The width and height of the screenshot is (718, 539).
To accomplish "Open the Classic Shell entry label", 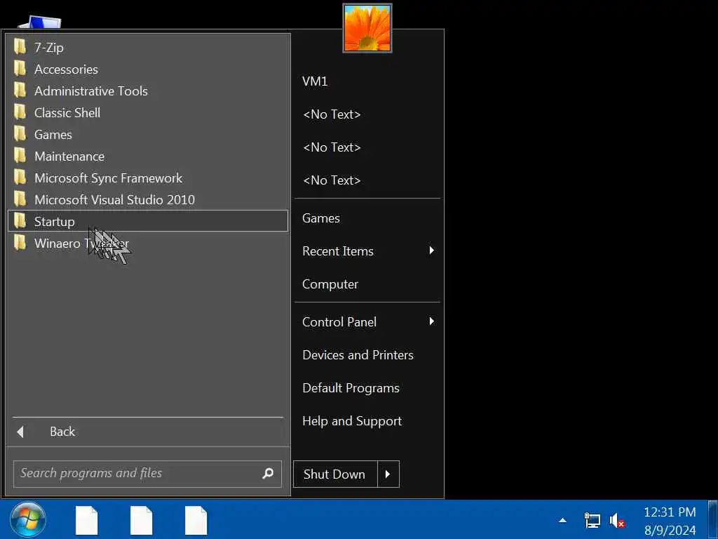I will [67, 113].
